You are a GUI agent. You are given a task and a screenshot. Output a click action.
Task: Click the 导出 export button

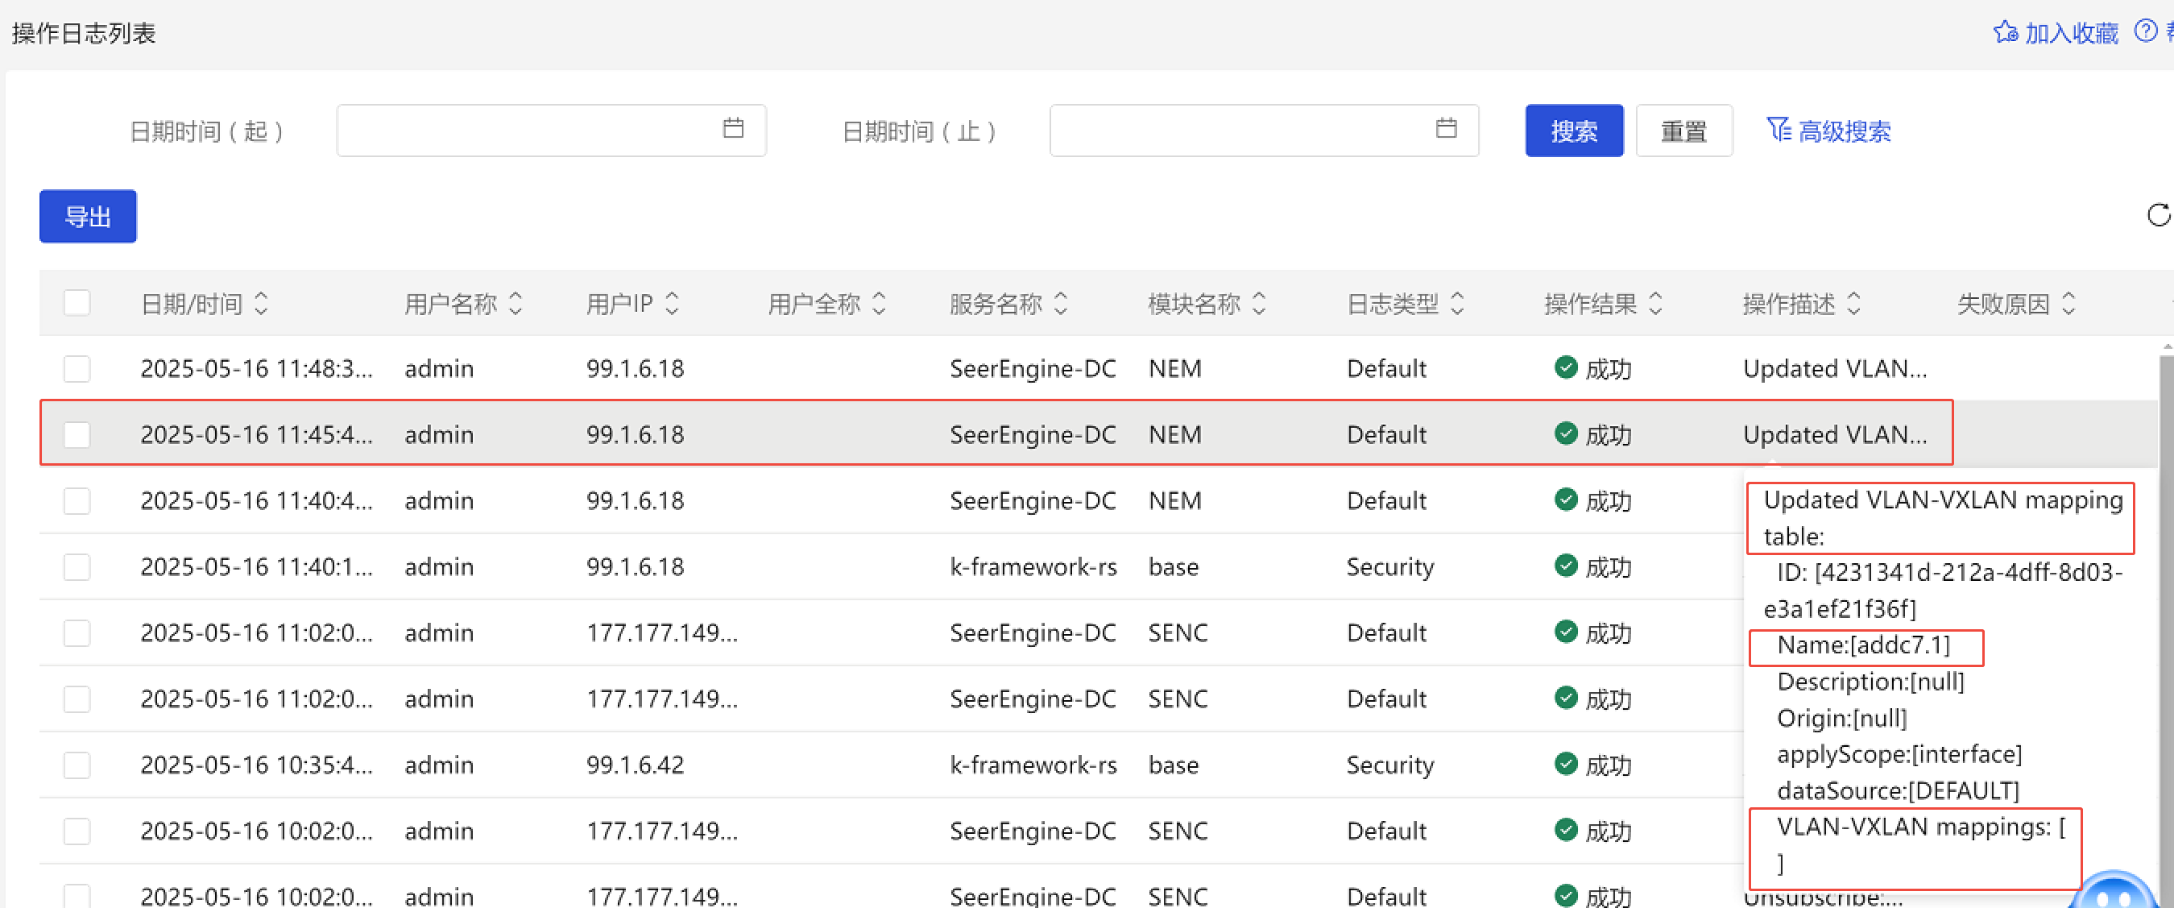tap(88, 216)
